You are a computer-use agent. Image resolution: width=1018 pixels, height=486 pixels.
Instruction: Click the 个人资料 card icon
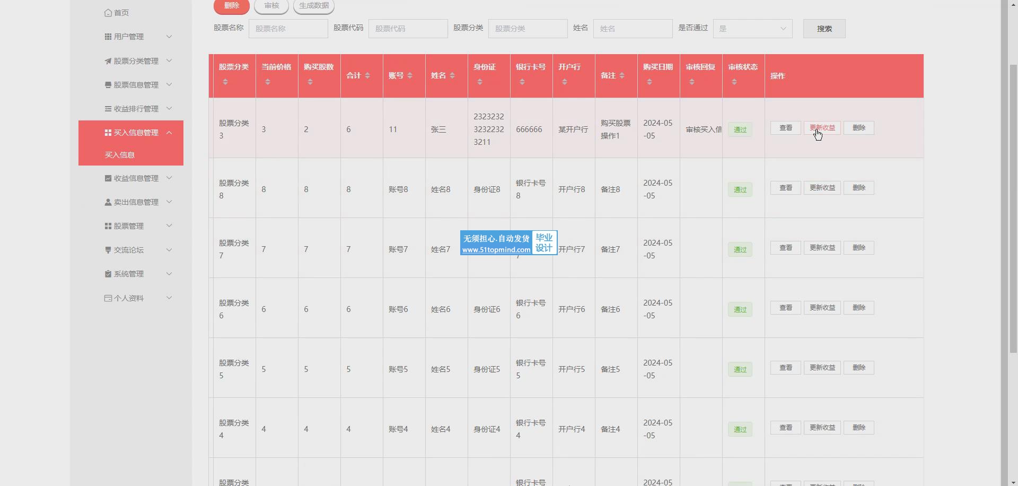coord(108,298)
